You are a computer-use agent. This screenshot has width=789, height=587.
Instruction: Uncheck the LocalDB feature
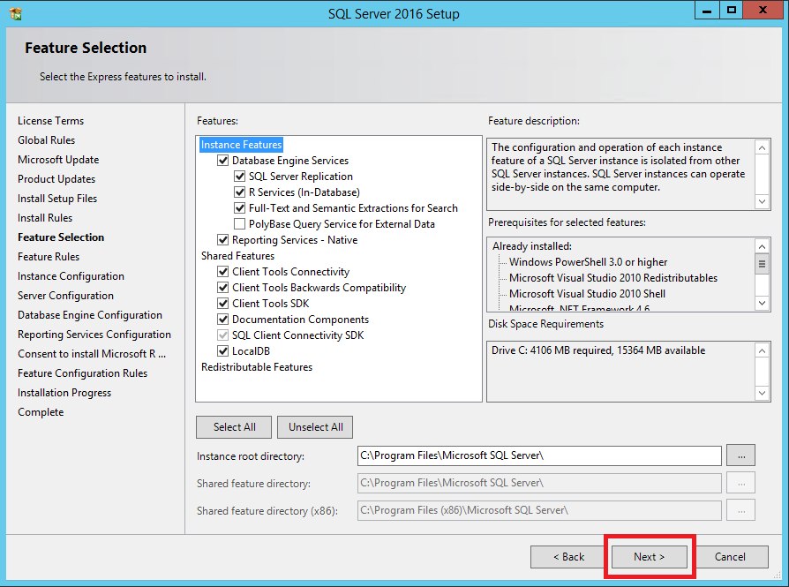(223, 351)
